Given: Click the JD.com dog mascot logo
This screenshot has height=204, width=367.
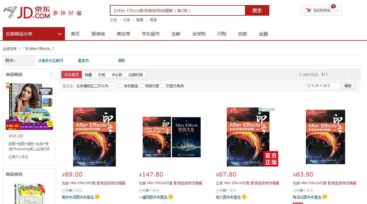Looking at the screenshot, I should pyautogui.click(x=9, y=12).
